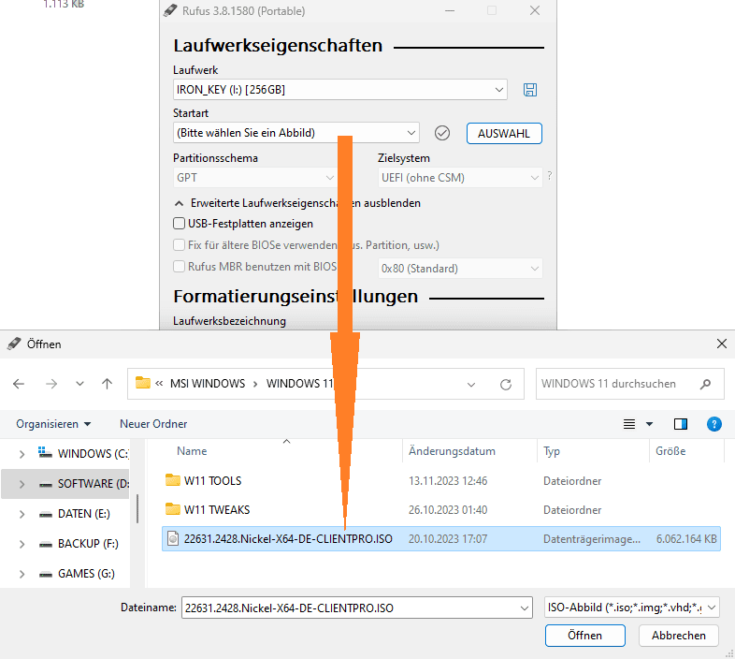Click the W11 TWEAKS folder icon

coord(173,509)
